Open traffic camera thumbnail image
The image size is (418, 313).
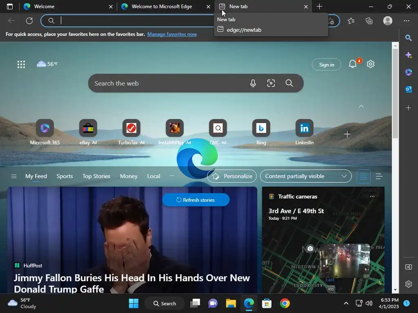(x=345, y=261)
